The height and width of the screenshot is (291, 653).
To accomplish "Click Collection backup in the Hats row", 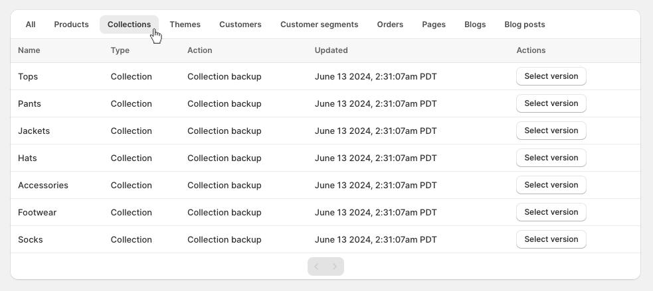I will (x=224, y=158).
